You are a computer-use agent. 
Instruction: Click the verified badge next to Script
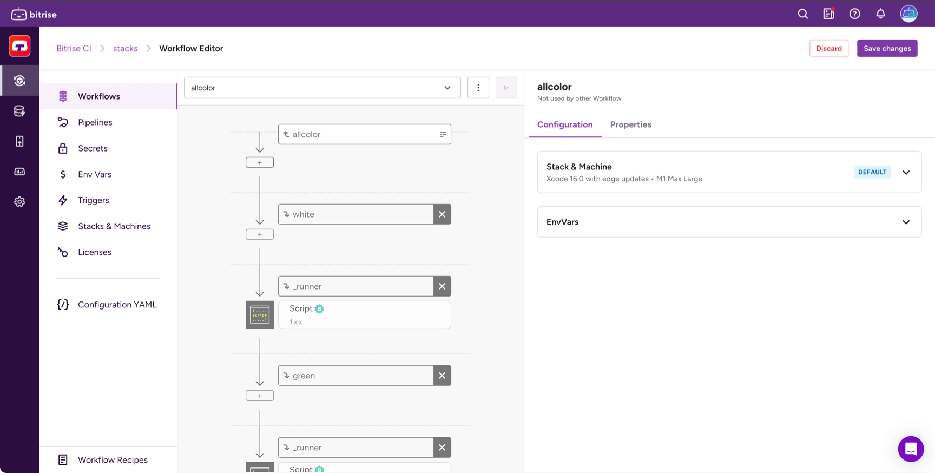(x=319, y=308)
